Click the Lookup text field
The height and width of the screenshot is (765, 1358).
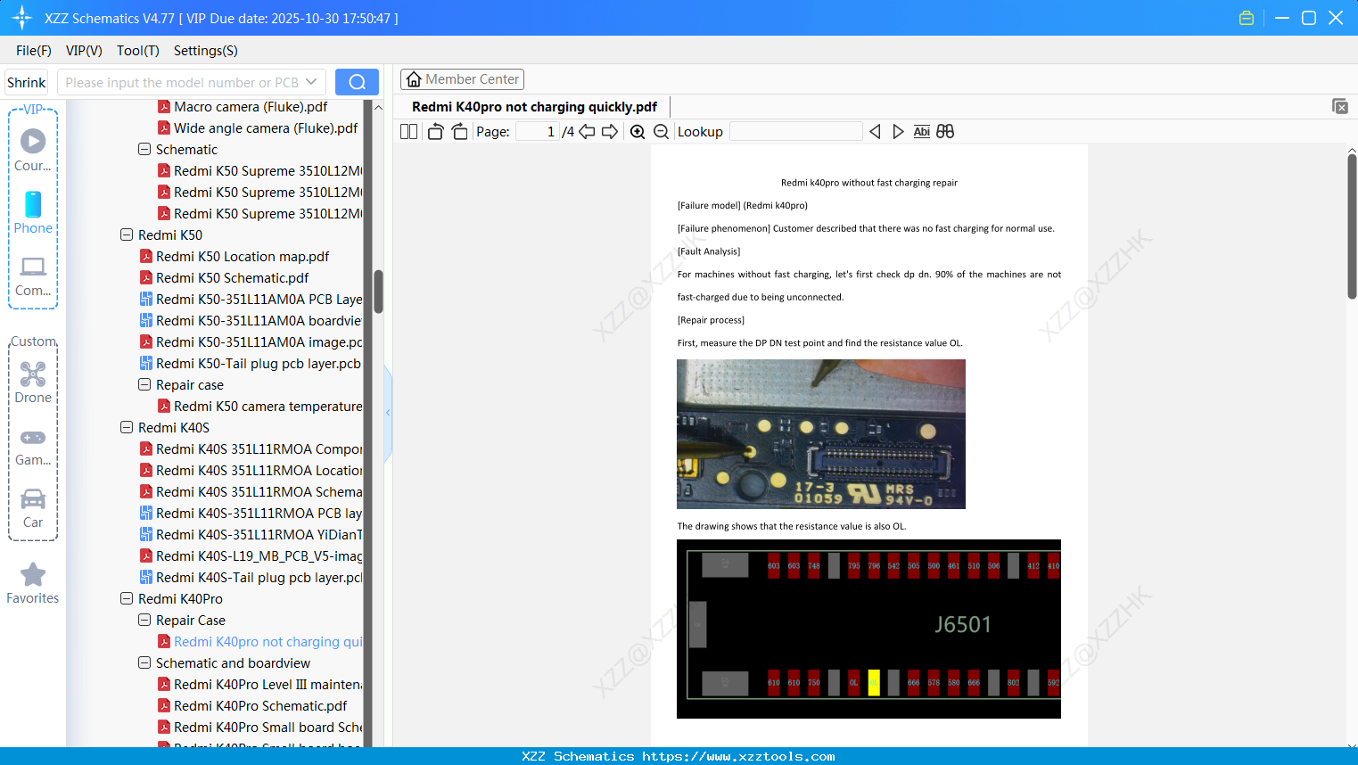(796, 132)
